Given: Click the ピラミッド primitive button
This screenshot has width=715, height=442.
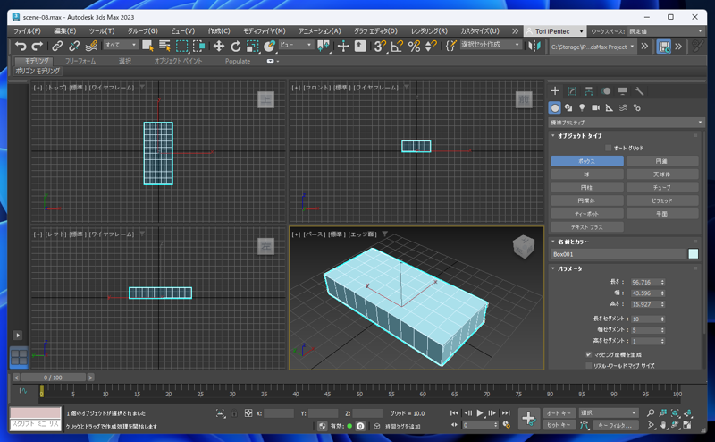Looking at the screenshot, I should 662,200.
